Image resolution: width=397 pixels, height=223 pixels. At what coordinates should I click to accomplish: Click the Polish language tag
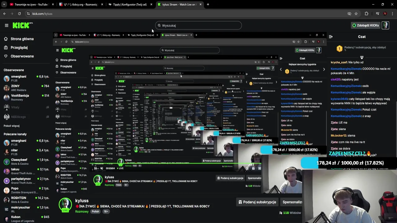coord(95,212)
